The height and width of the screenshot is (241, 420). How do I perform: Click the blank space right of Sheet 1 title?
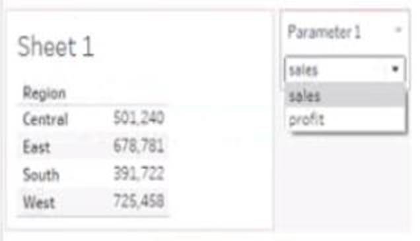pyautogui.click(x=182, y=46)
